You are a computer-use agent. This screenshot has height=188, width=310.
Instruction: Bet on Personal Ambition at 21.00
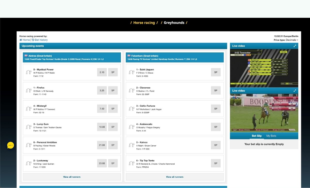(x=102, y=145)
